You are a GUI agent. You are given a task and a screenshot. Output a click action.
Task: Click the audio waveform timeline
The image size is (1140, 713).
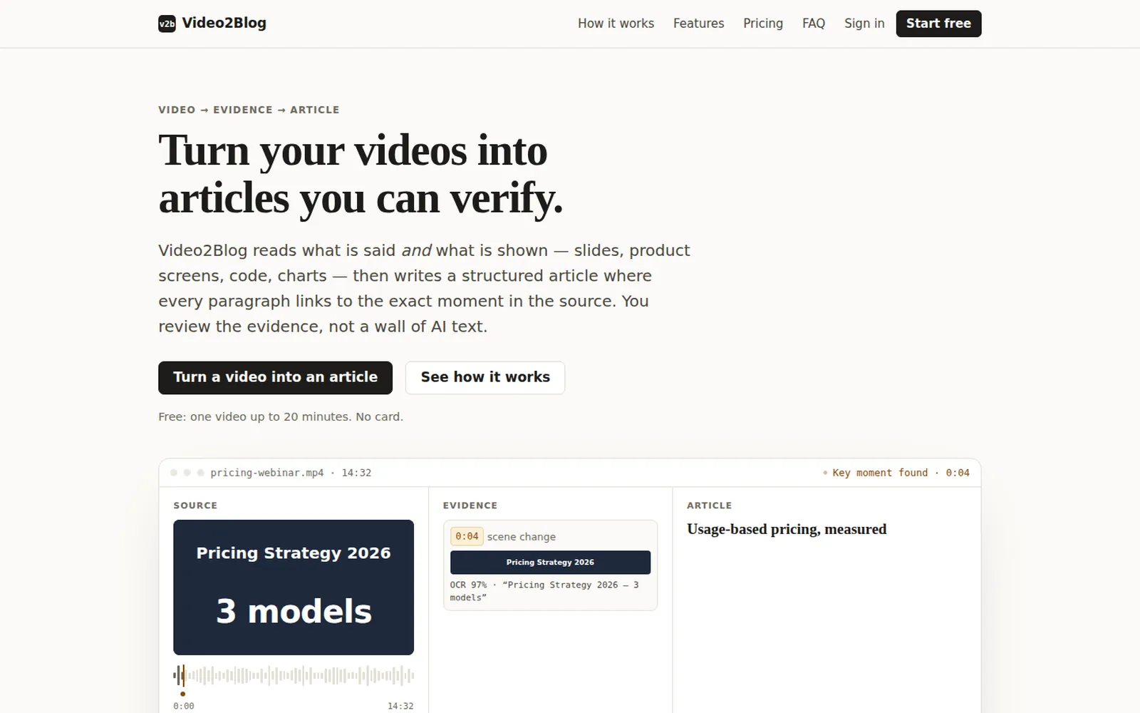tap(294, 675)
